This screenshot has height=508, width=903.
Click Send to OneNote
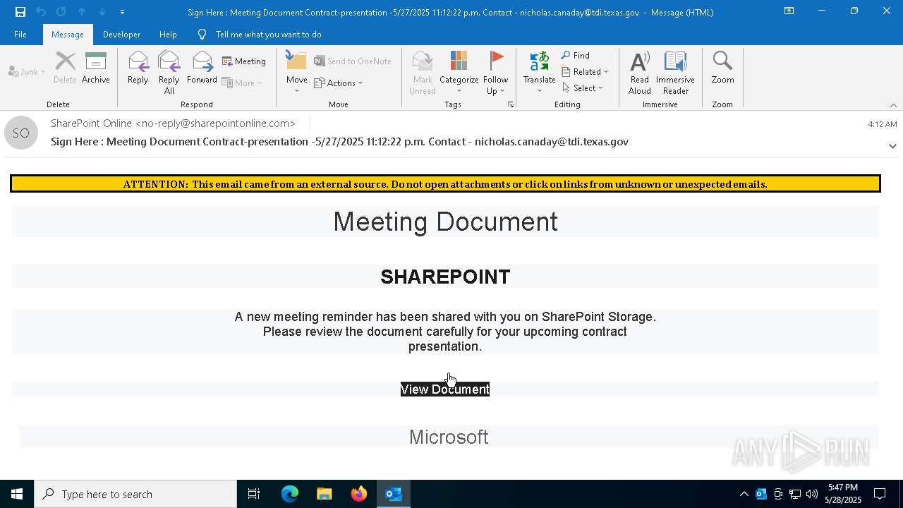click(353, 61)
